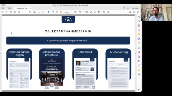Click the scrolling mode toolbar icon
Viewport: 172px width, 96px height.
[80, 12]
